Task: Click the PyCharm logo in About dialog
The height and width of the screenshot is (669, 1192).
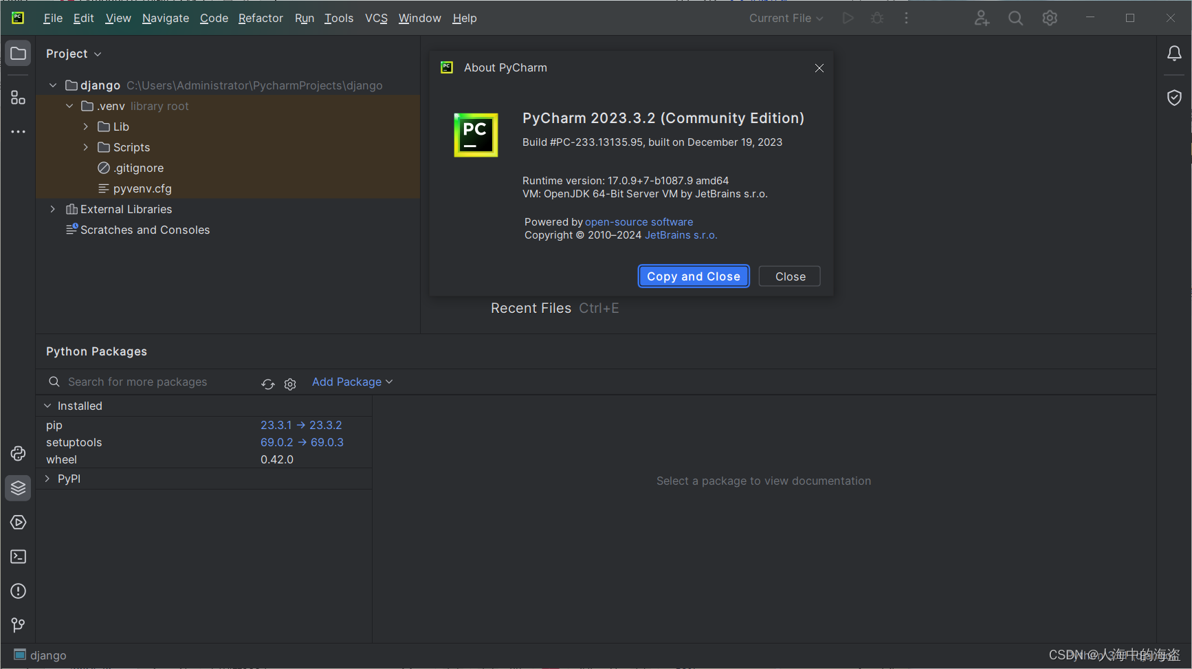Action: pos(476,135)
